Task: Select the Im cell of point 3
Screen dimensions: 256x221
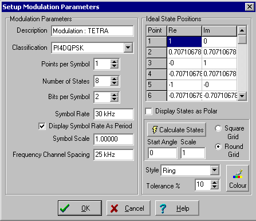Action: [x=219, y=63]
